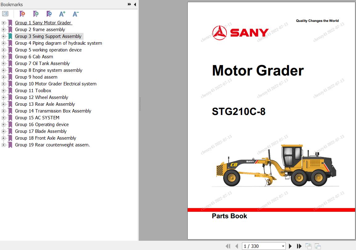Click the bookmark icon beside Group 12 Wheel Assembly

click(10, 97)
